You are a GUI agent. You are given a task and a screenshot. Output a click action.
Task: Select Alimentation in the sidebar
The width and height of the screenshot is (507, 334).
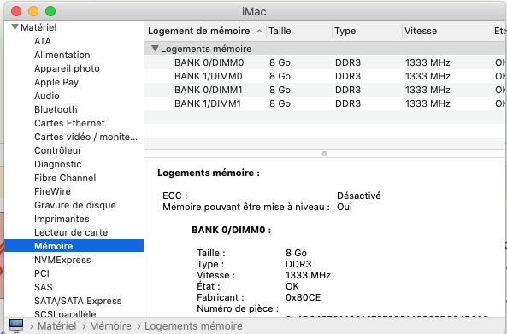tap(62, 55)
